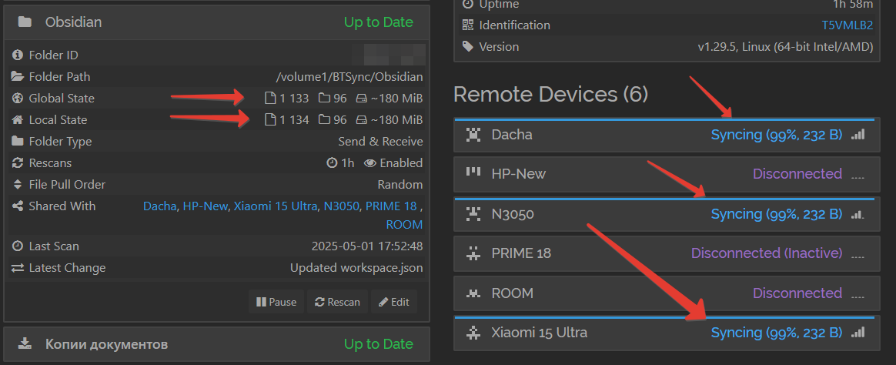Image resolution: width=896 pixels, height=365 pixels.
Task: Click N3050 syncing progress bar
Action: [664, 199]
